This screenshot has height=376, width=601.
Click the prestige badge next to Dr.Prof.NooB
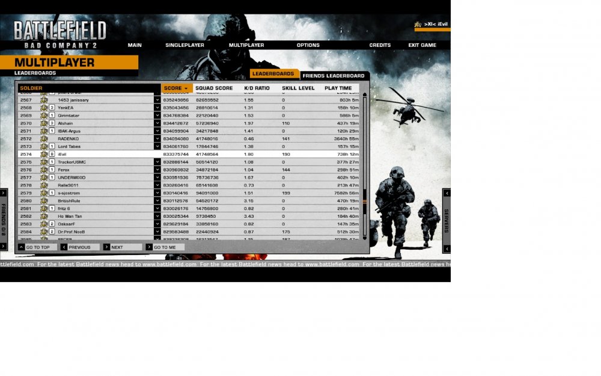point(52,232)
